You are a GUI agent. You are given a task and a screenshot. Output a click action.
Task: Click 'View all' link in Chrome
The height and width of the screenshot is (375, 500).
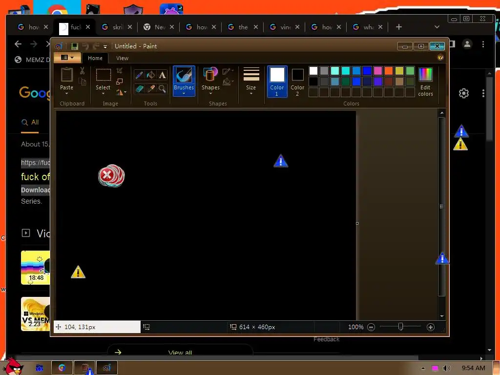180,353
